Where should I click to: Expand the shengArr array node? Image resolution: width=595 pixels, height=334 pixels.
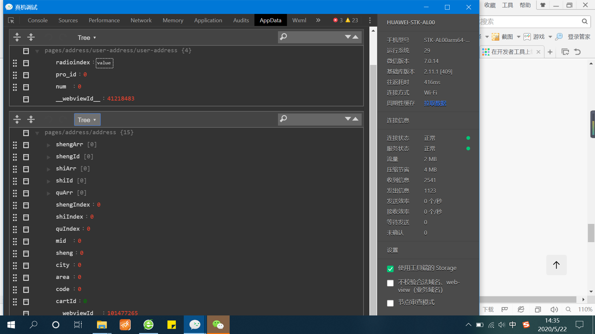tap(48, 145)
